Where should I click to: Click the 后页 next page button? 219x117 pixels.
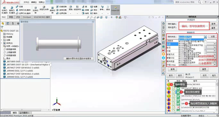pos(205,76)
